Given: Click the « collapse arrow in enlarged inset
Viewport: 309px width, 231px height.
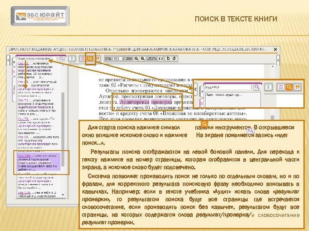Looking at the screenshot, I should 195,89.
